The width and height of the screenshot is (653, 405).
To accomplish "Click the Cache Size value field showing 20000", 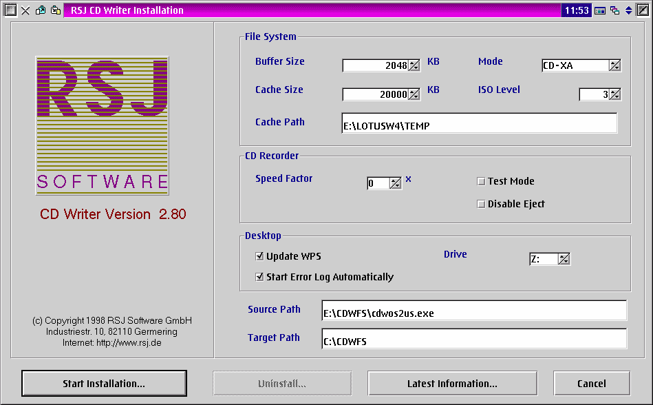I will [375, 94].
